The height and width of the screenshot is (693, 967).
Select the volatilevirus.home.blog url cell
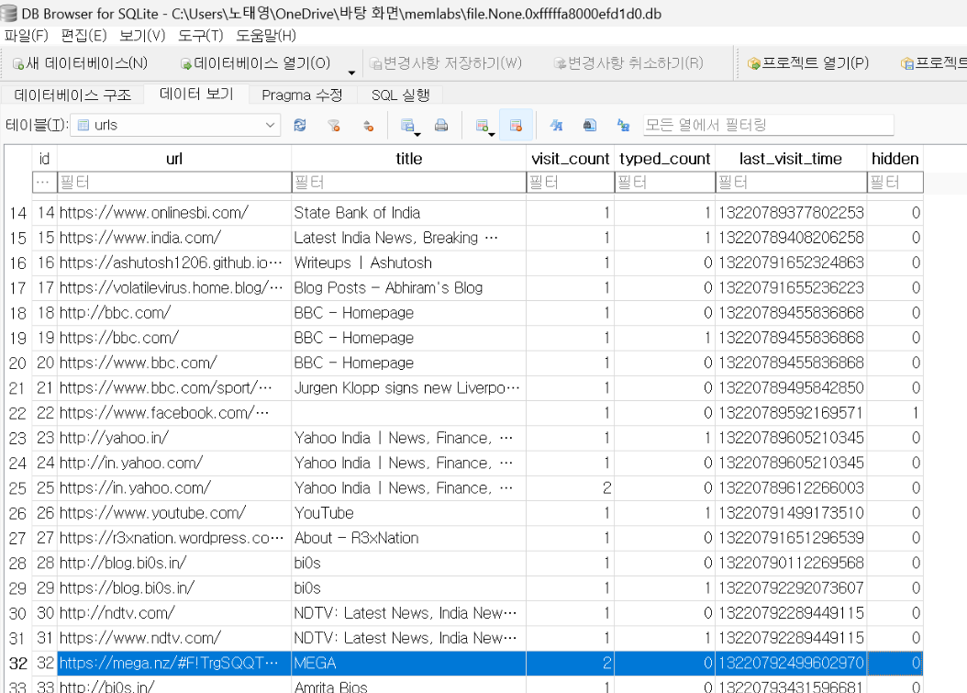[x=174, y=288]
